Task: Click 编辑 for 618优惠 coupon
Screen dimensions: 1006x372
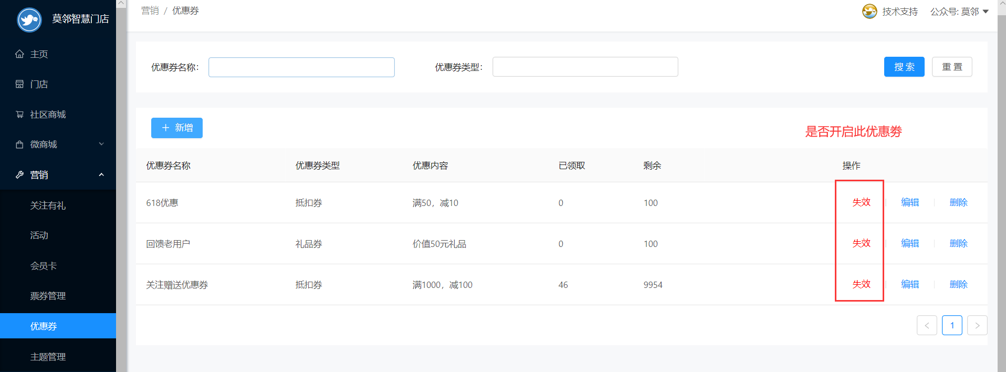Action: point(910,202)
